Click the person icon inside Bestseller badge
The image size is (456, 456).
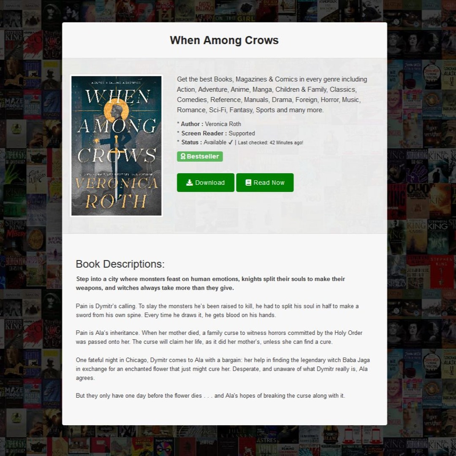[x=182, y=156]
